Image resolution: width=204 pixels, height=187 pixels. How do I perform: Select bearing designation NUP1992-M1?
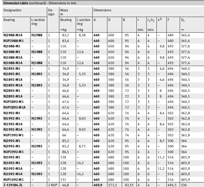pyautogui.click(x=13, y=135)
